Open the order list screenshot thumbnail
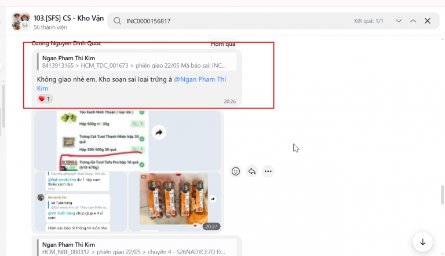 click(x=127, y=141)
